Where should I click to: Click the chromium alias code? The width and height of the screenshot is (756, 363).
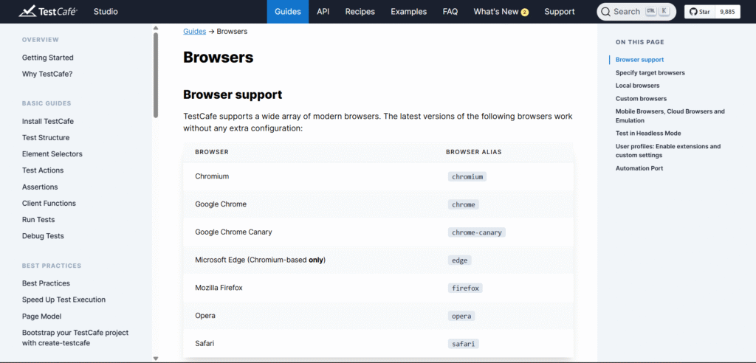click(467, 176)
